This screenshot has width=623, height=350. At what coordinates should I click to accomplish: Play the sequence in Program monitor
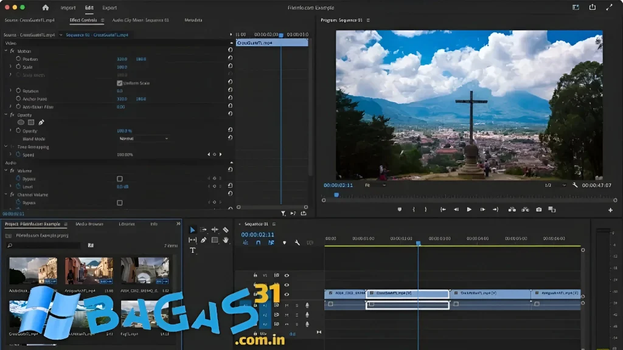[x=469, y=210]
